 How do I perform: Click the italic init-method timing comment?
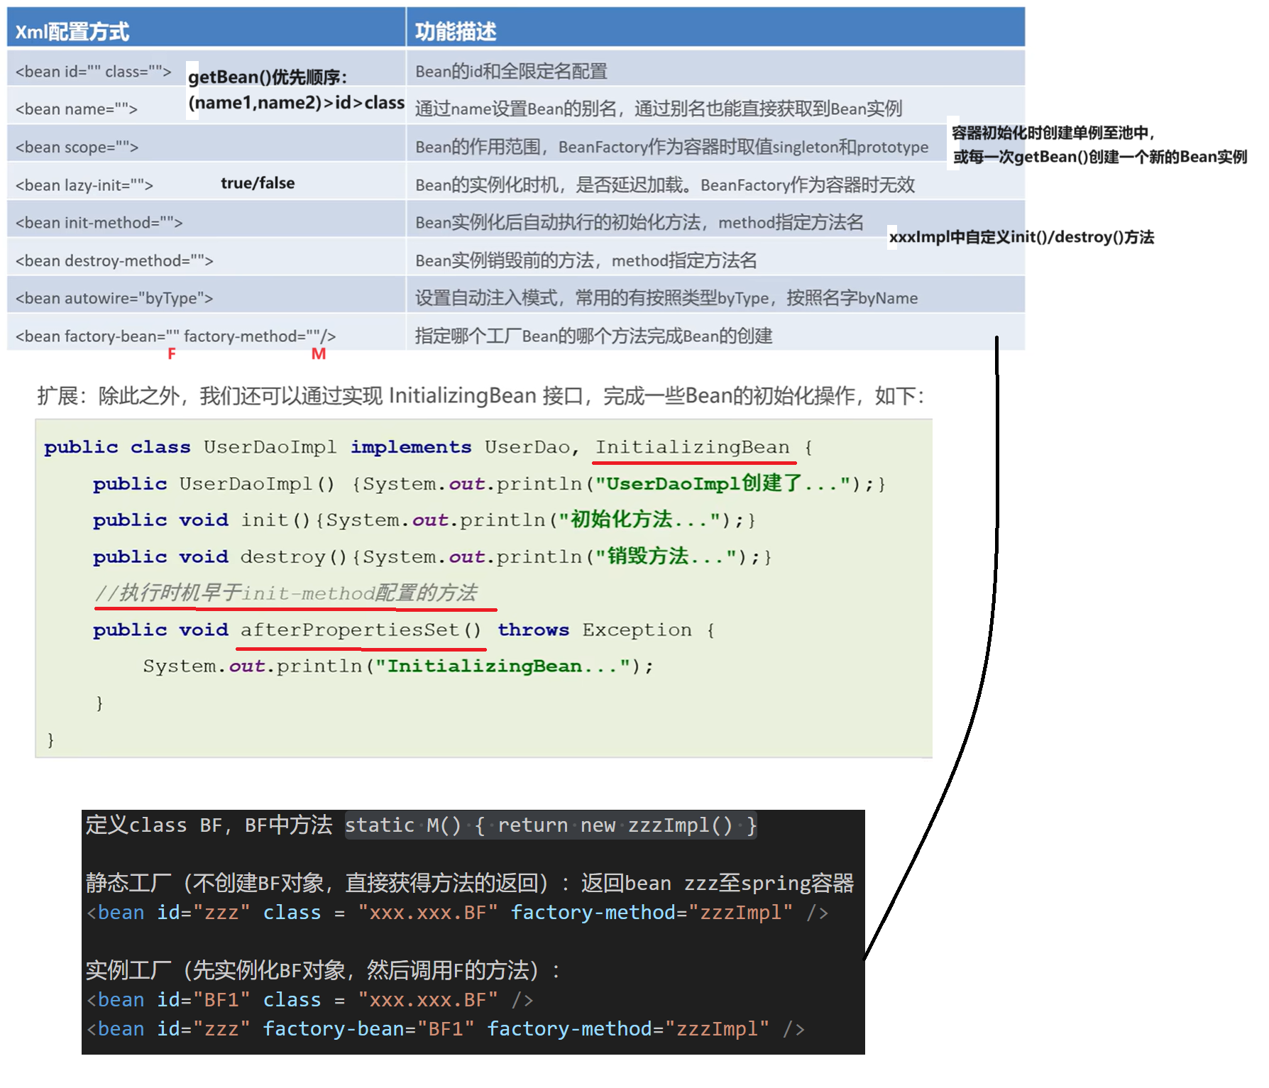(x=285, y=593)
